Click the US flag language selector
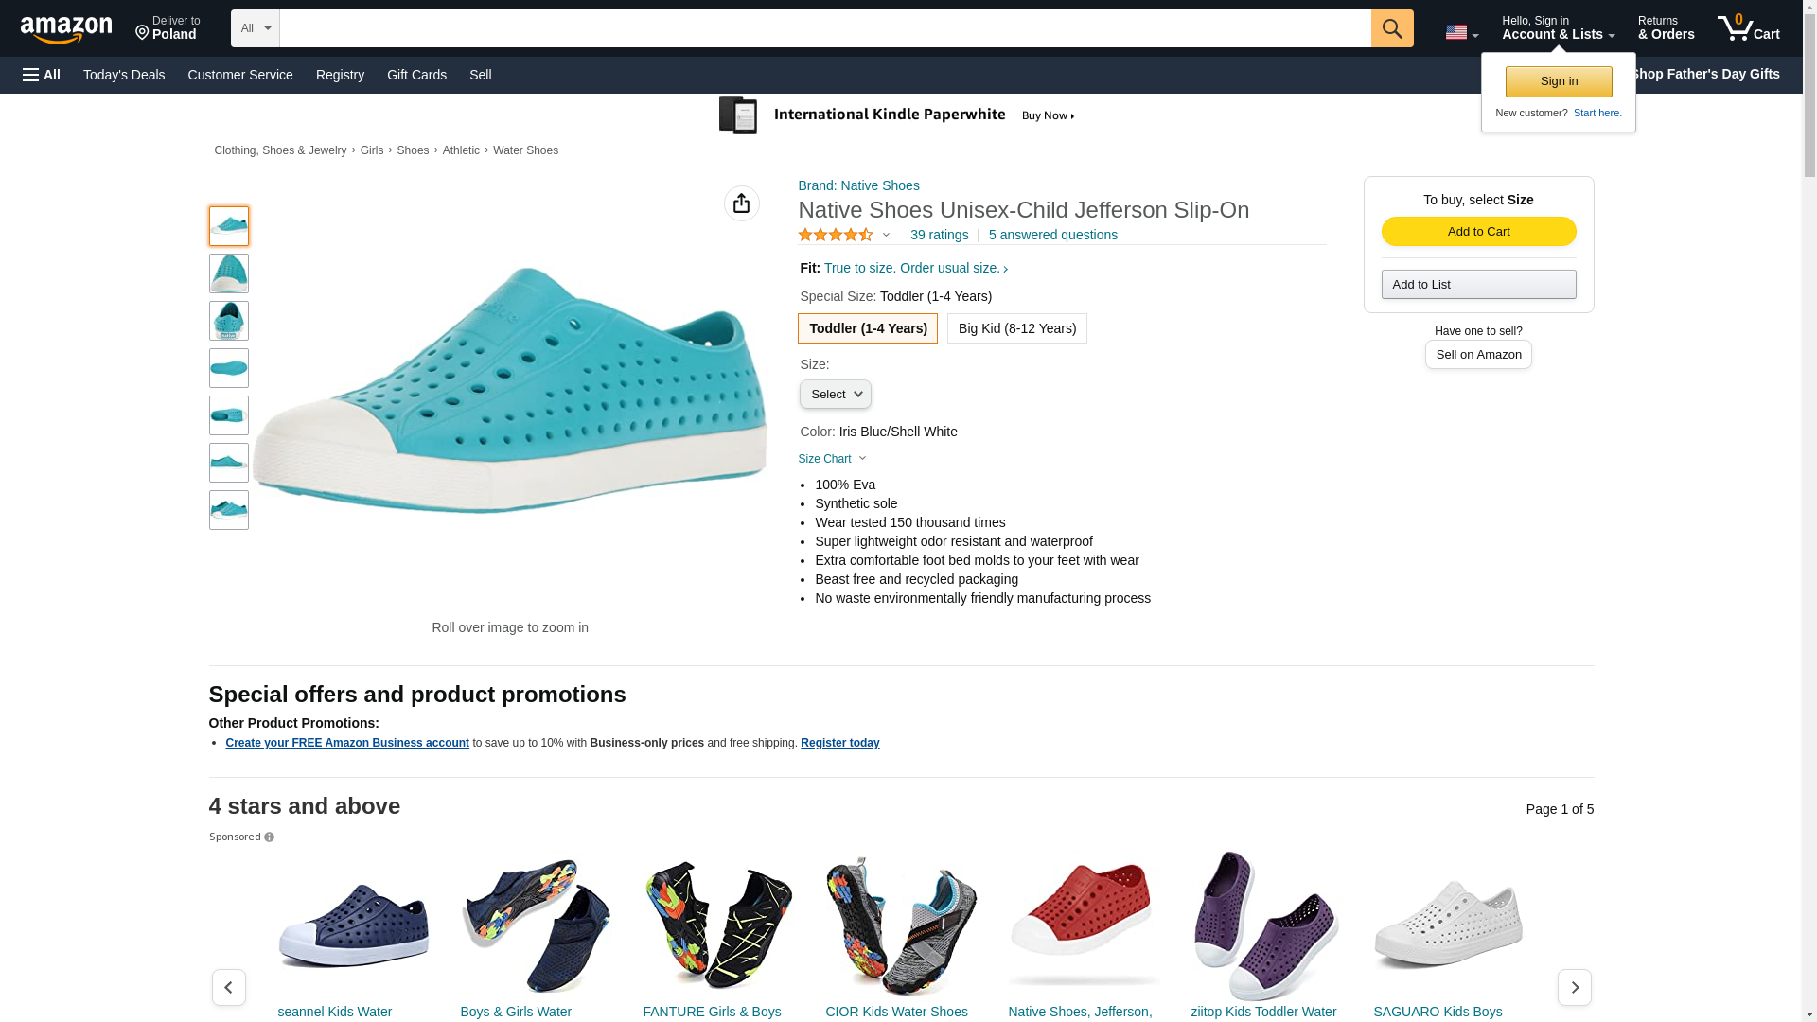The image size is (1817, 1022). pyautogui.click(x=1461, y=32)
